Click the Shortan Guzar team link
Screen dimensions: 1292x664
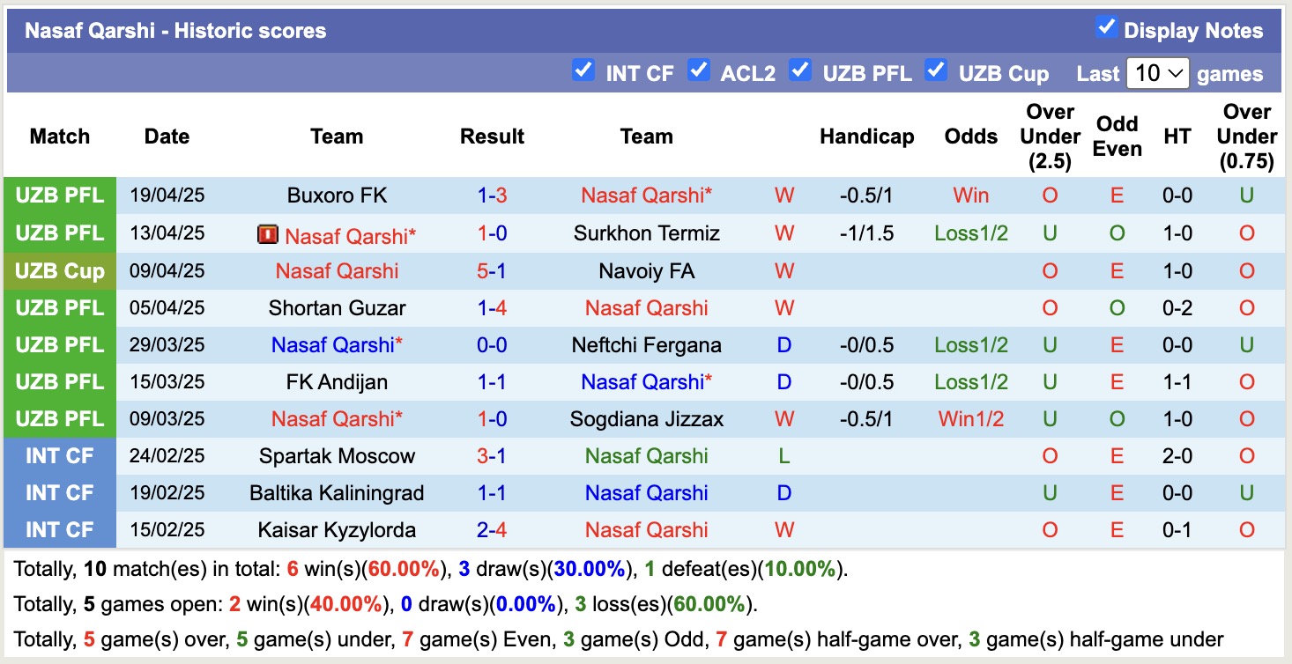click(x=337, y=308)
